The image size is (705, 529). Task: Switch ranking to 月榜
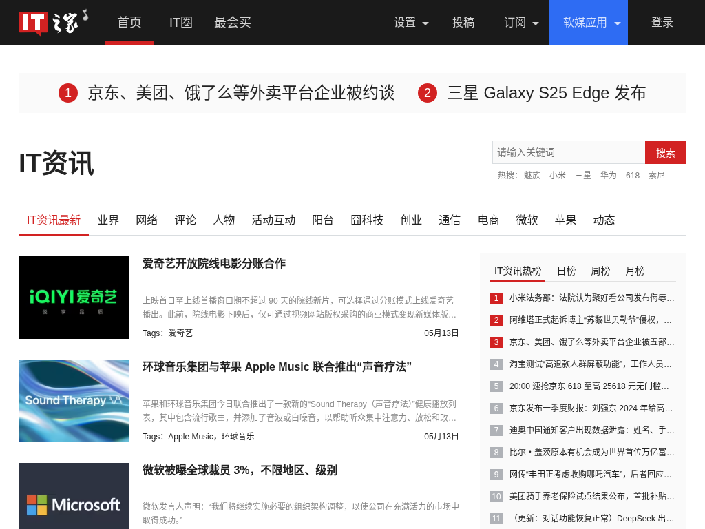click(x=635, y=271)
